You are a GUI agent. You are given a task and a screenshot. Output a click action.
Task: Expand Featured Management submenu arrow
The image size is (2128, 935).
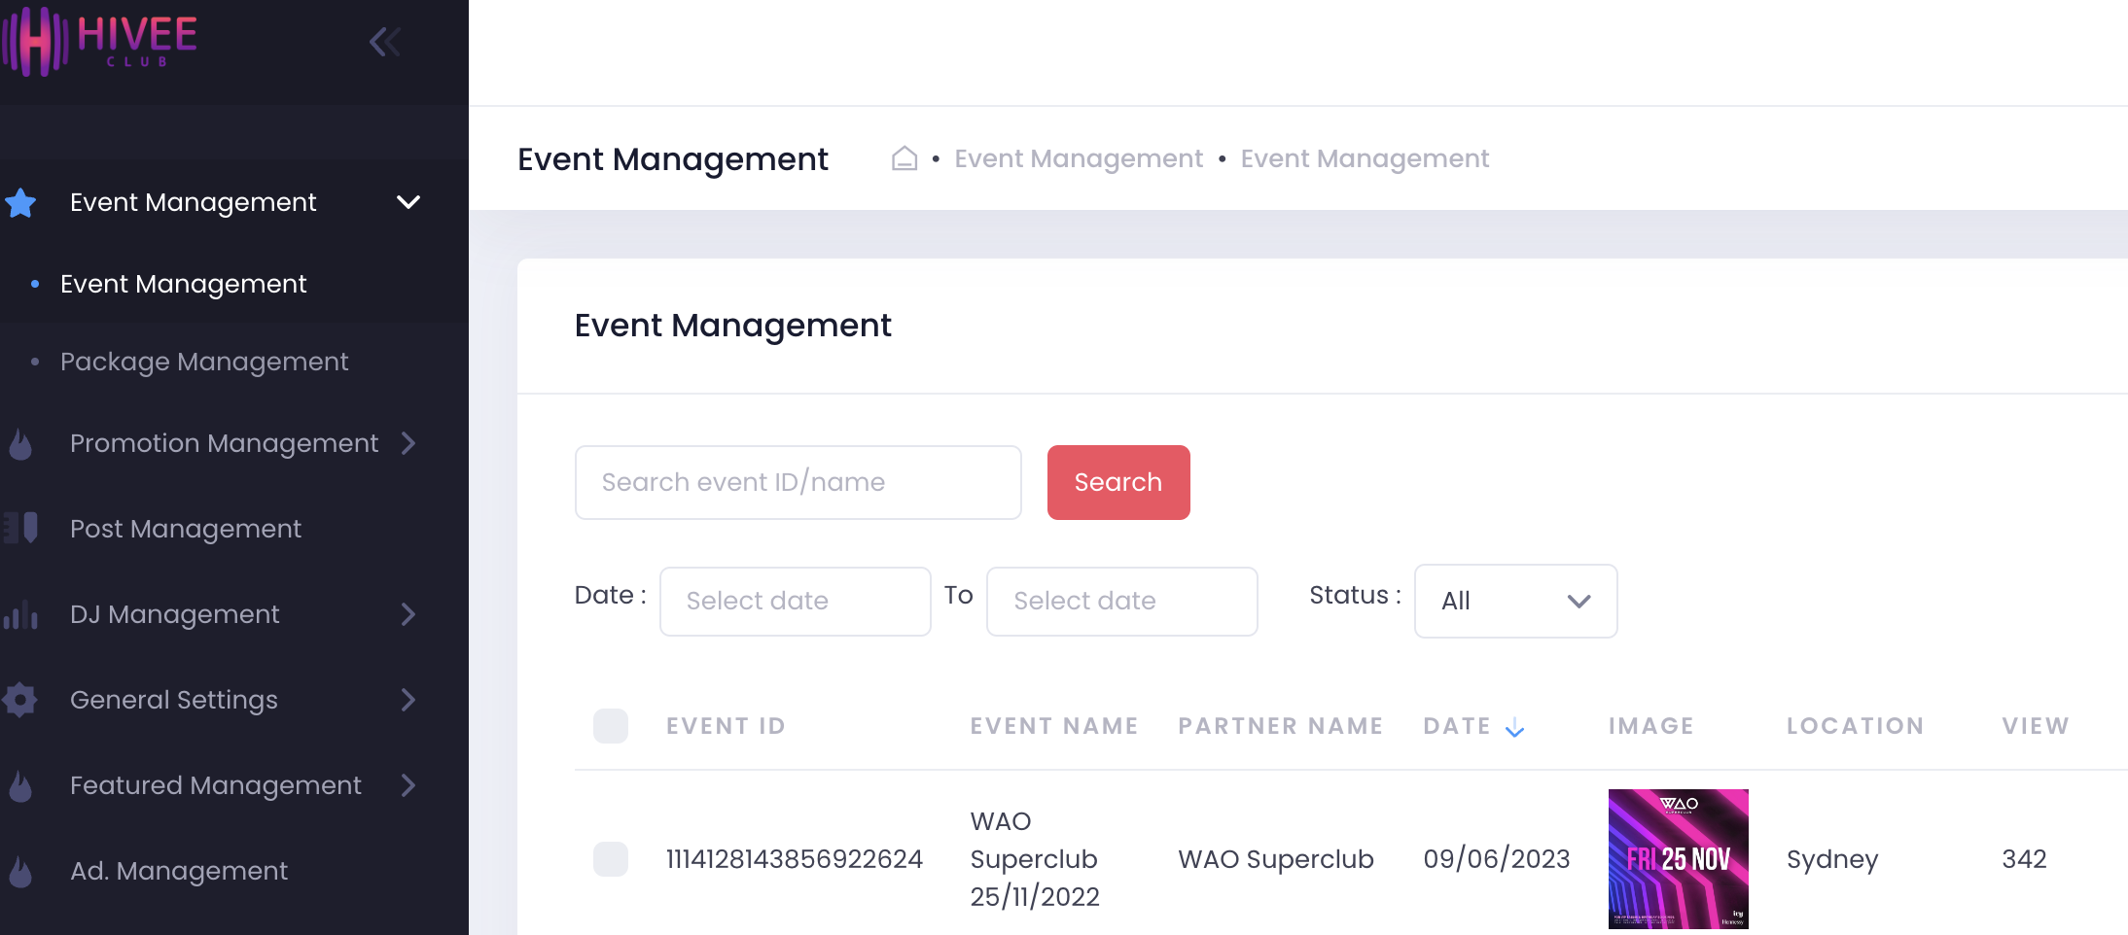pos(408,785)
